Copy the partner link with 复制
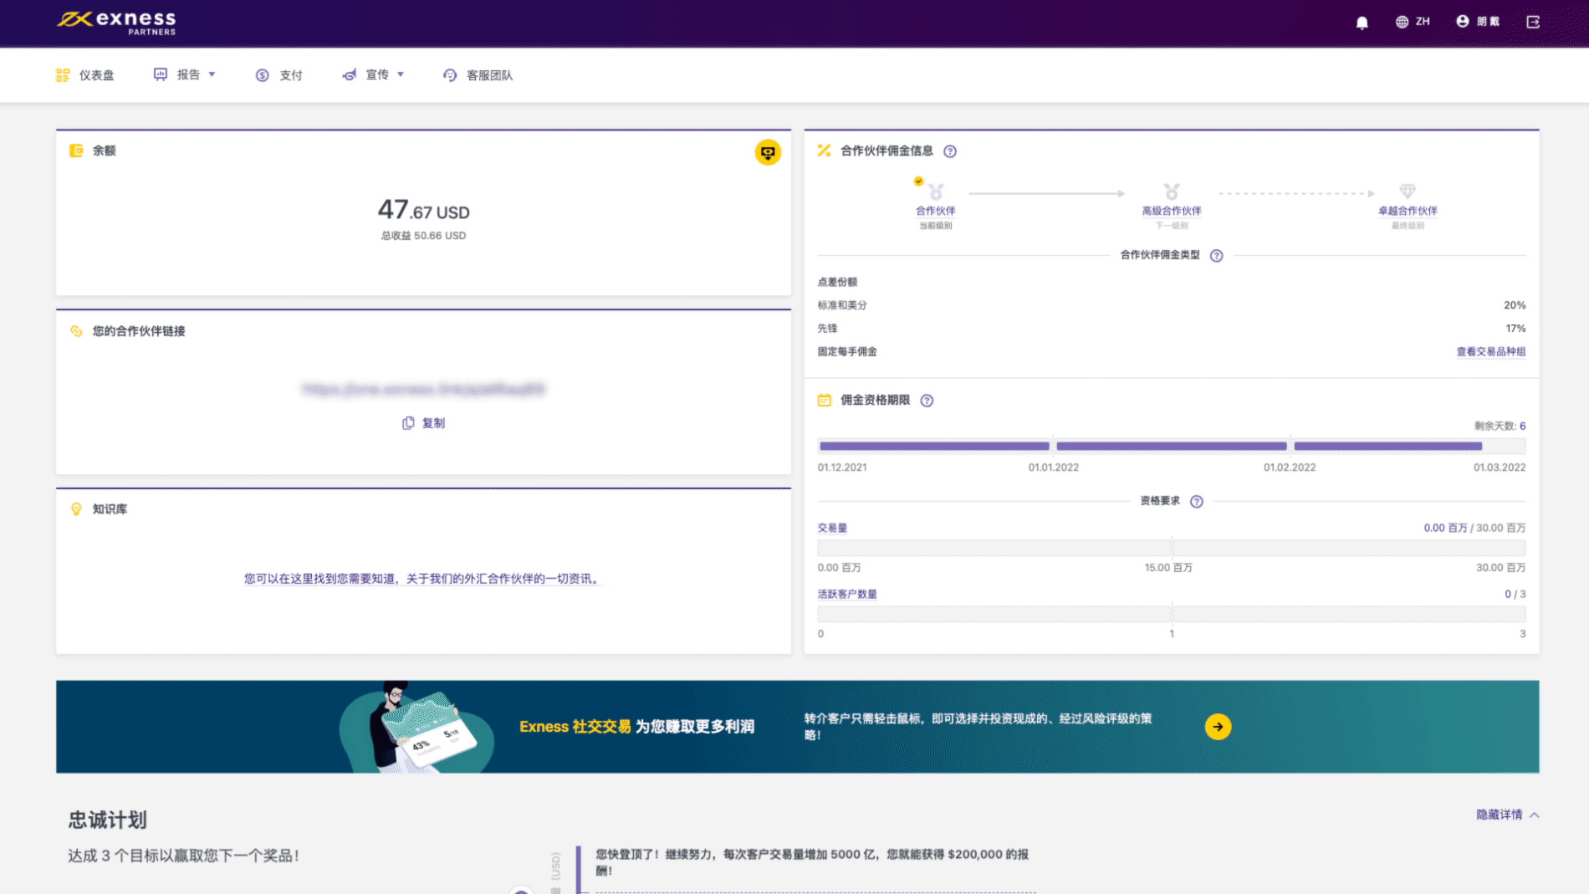 (x=424, y=423)
